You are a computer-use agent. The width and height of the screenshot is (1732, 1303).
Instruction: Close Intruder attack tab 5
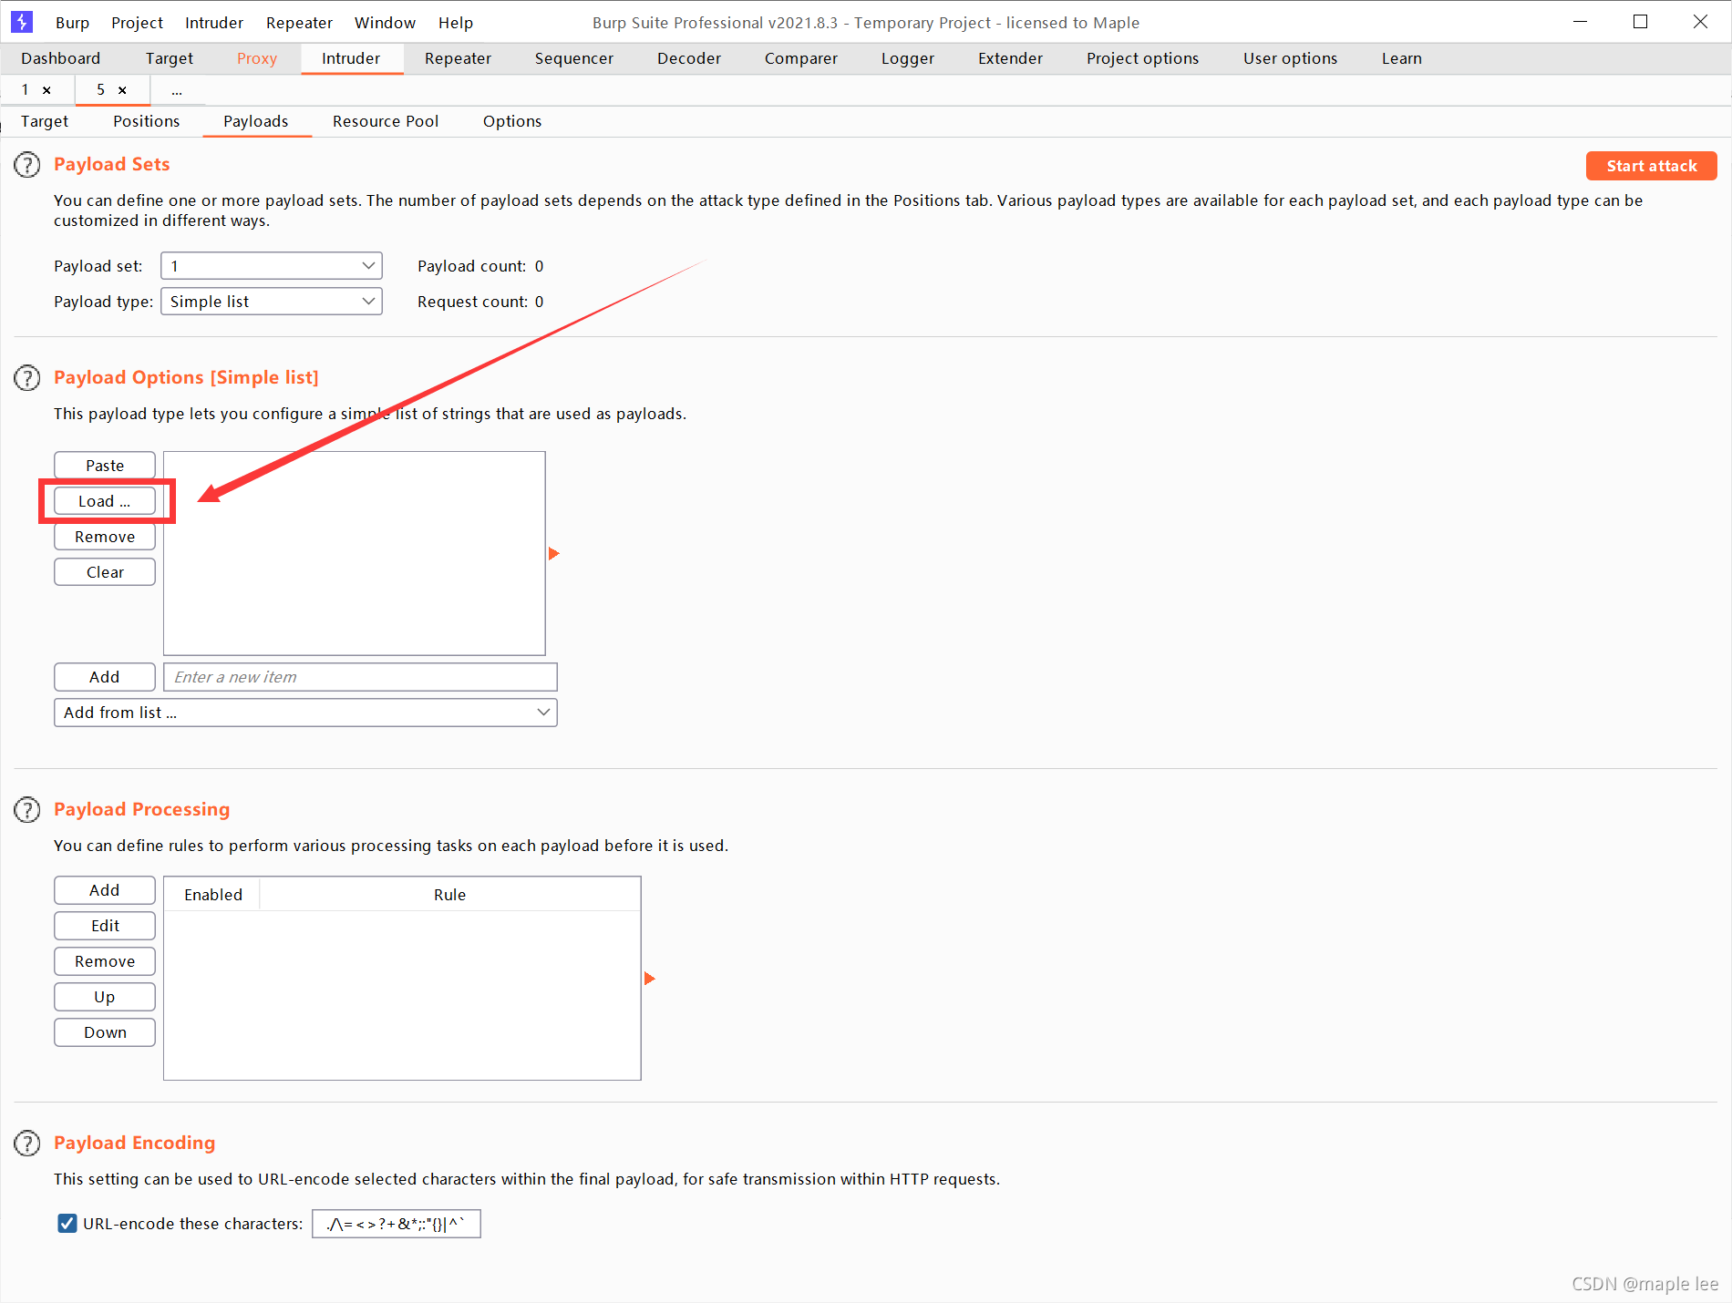122,90
